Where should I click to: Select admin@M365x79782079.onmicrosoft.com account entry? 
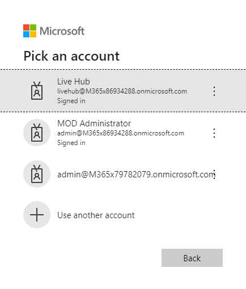point(123,174)
